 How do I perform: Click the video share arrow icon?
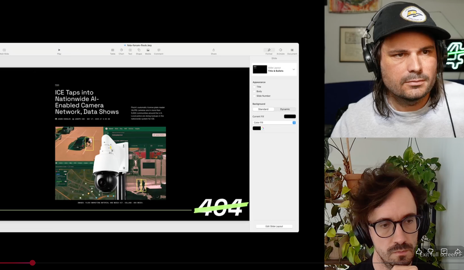[x=458, y=251]
